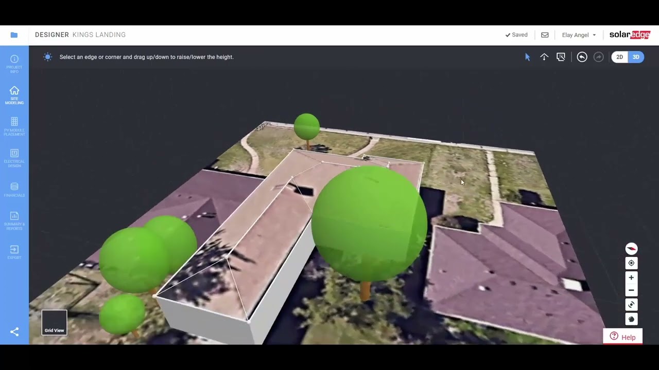Screen dimensions: 659x370
Task: Switch to 3D view
Action: [x=636, y=57]
